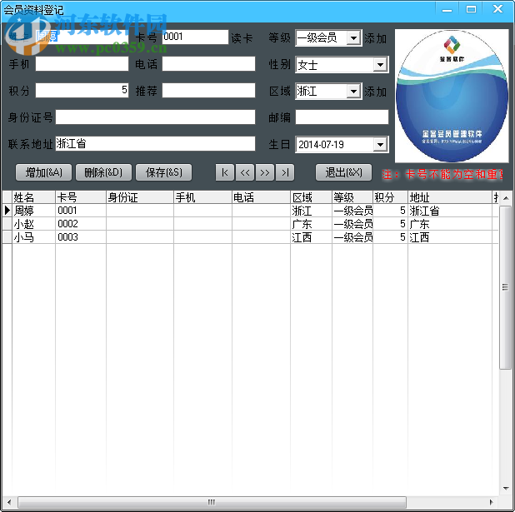Viewport: 515px width, 512px height.
Task: Jump to first record navigation button
Action: pos(225,172)
